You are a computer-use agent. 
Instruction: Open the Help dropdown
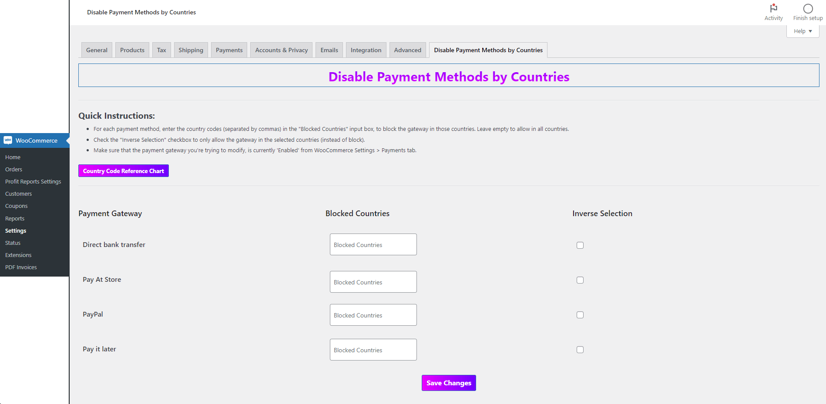point(802,31)
